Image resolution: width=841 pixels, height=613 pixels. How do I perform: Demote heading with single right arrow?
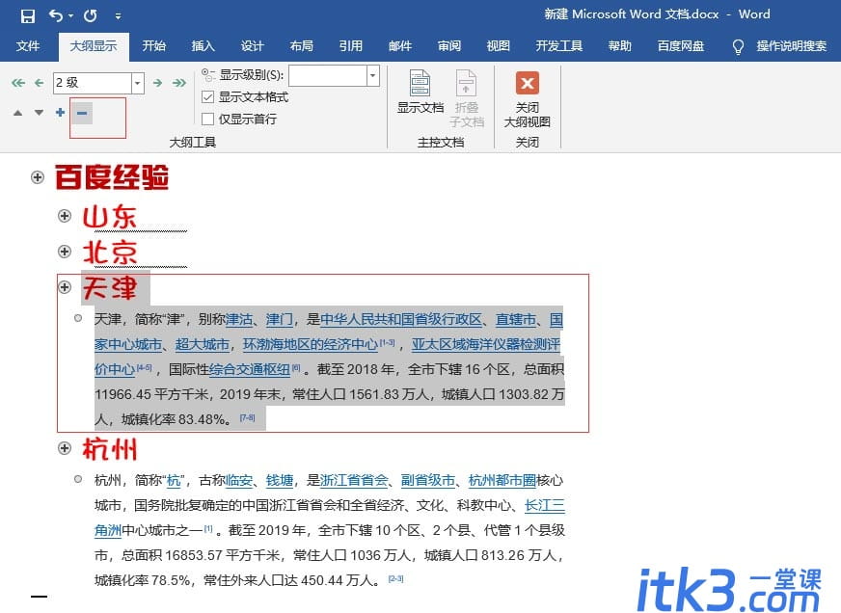157,83
